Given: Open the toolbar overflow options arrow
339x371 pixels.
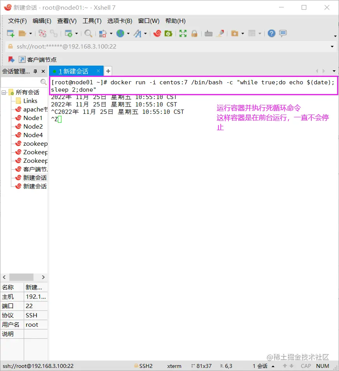Looking at the screenshot, I should coord(335,36).
